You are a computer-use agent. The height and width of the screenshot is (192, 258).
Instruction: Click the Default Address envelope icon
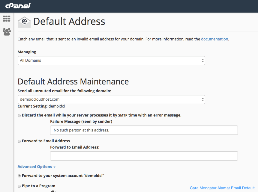(x=24, y=22)
